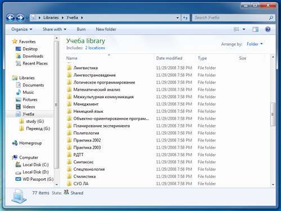Screen dimensions: 281x211
Task: Click the New folder button
Action: 106,29
